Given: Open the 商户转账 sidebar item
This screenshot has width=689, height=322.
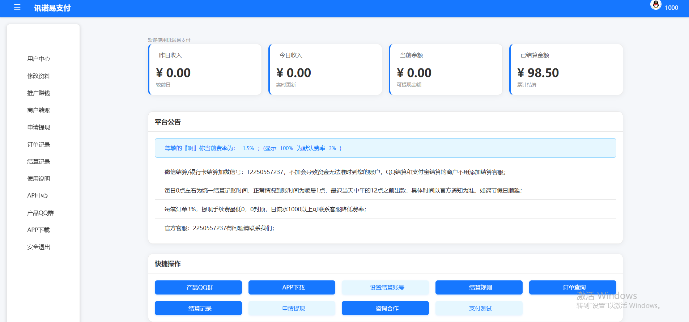Looking at the screenshot, I should coord(39,110).
